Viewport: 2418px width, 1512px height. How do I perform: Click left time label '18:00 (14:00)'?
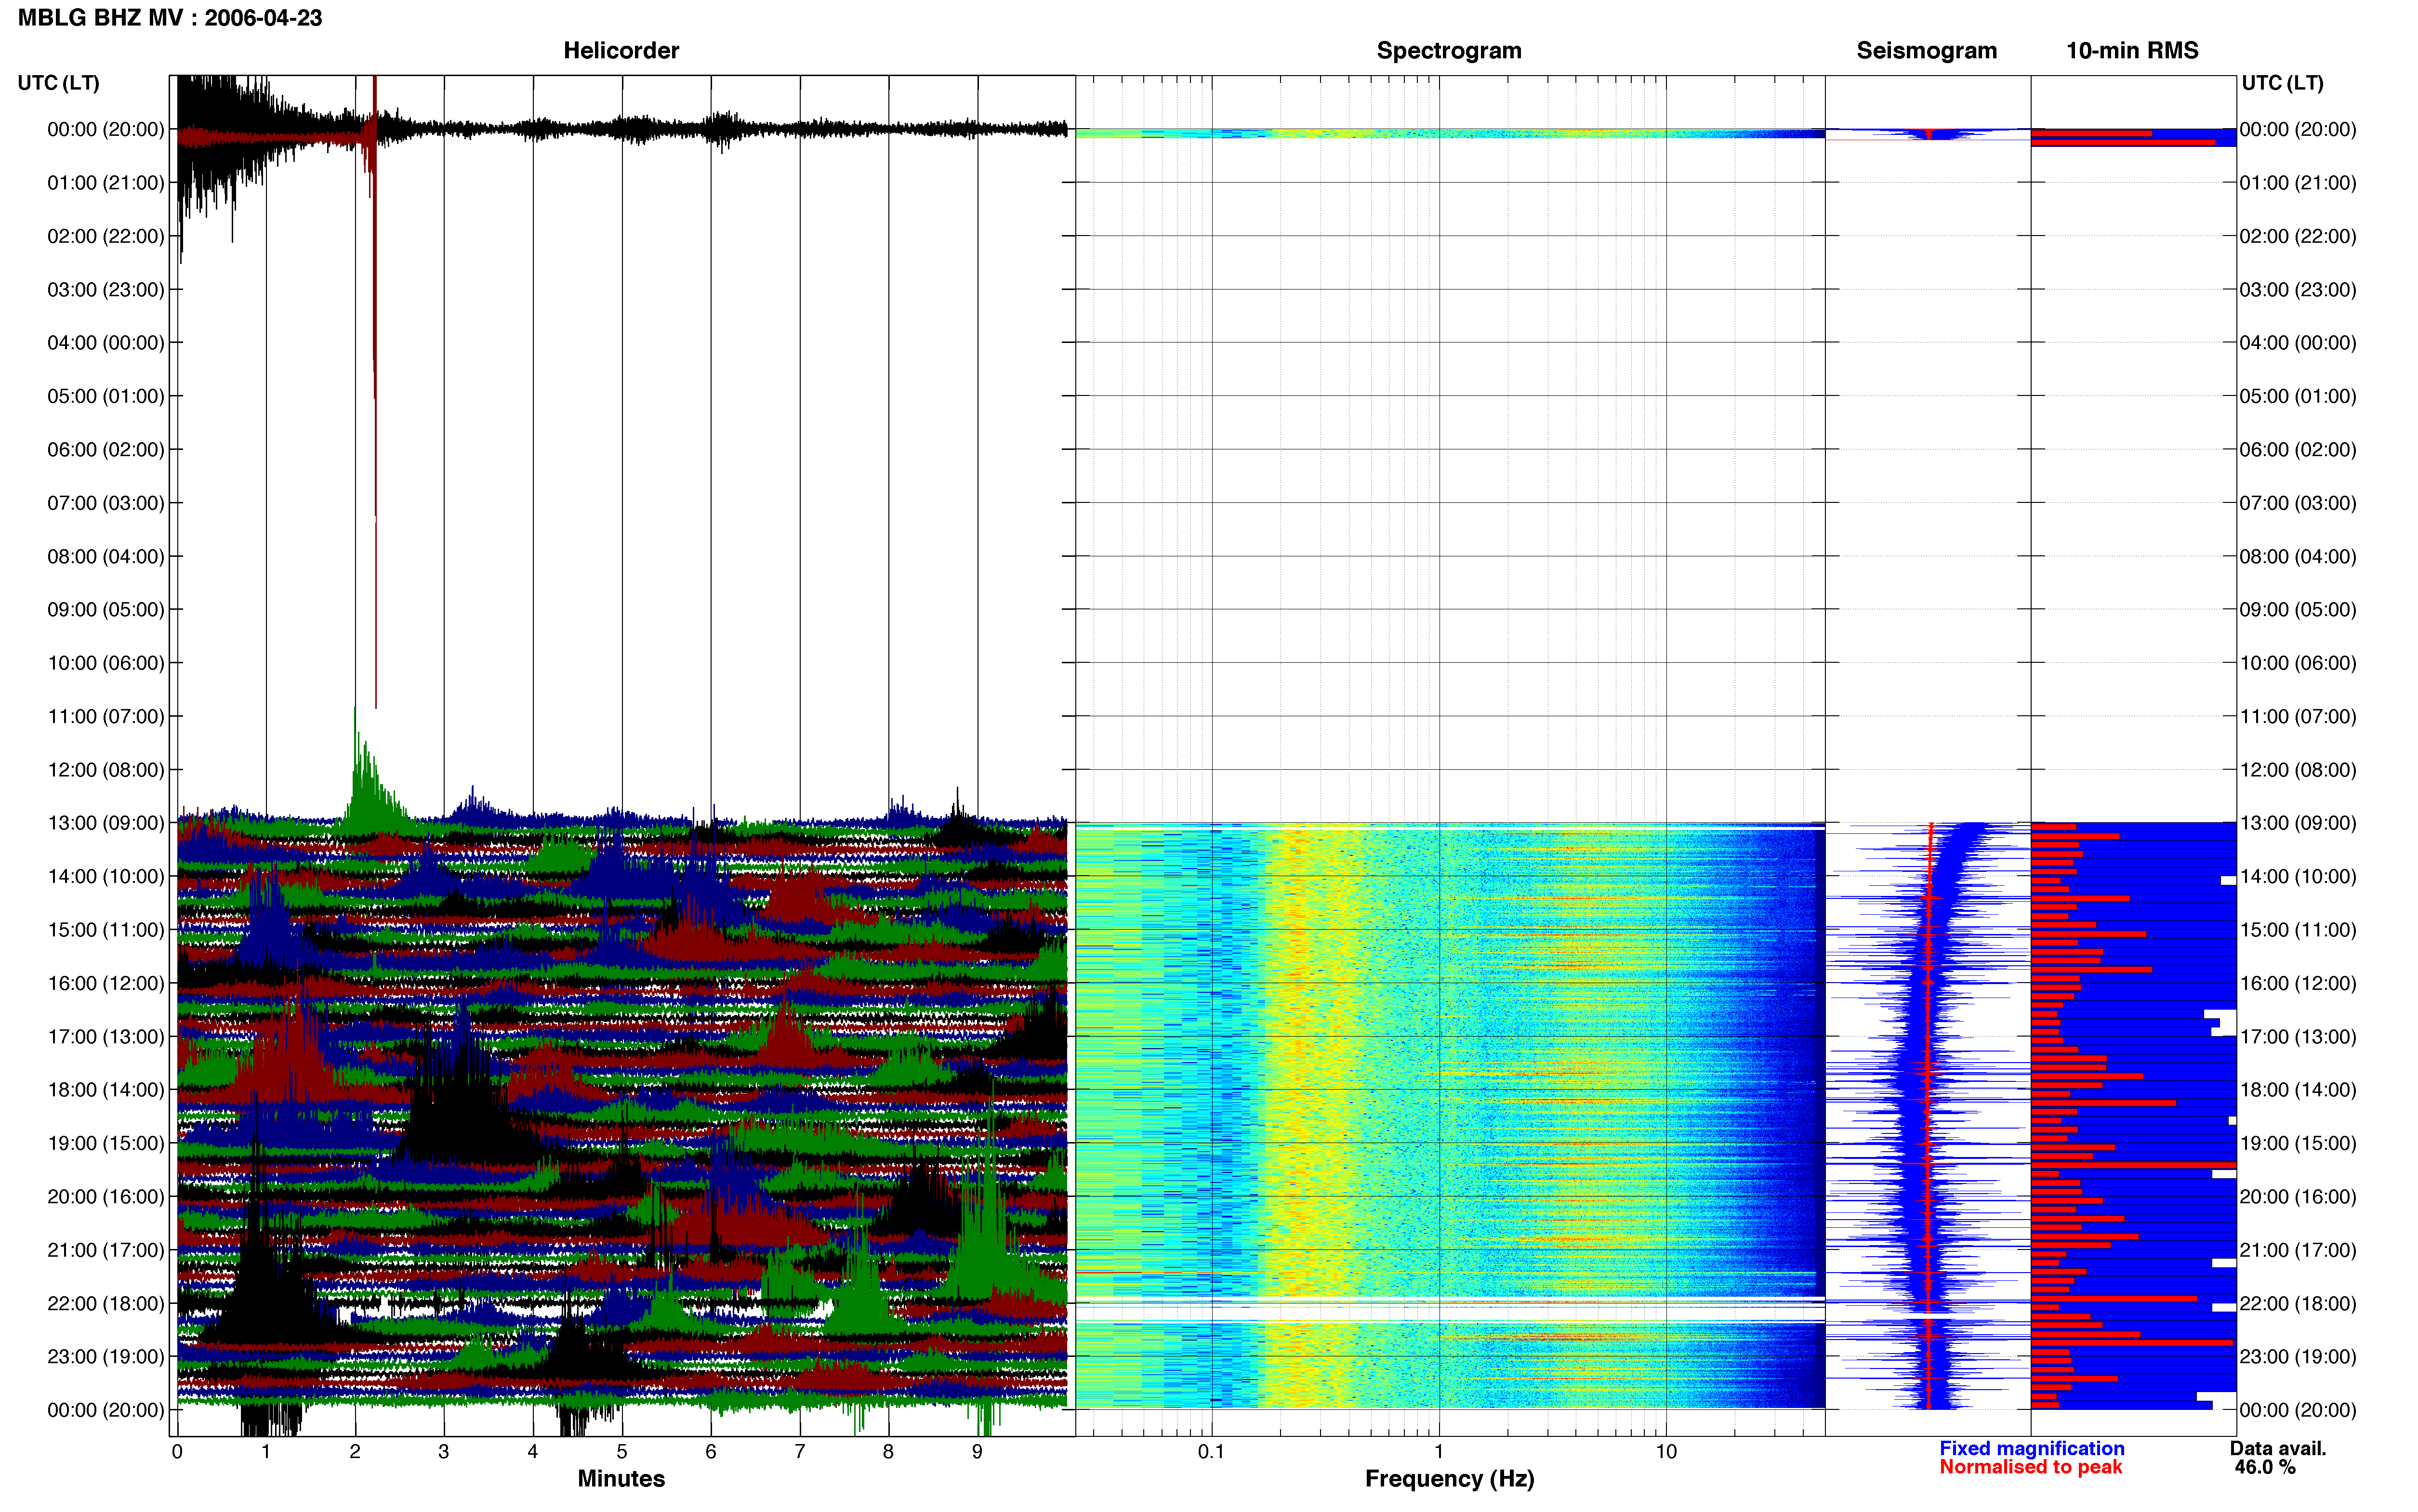(x=106, y=1090)
